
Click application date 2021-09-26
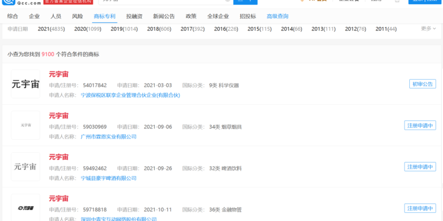point(158,169)
